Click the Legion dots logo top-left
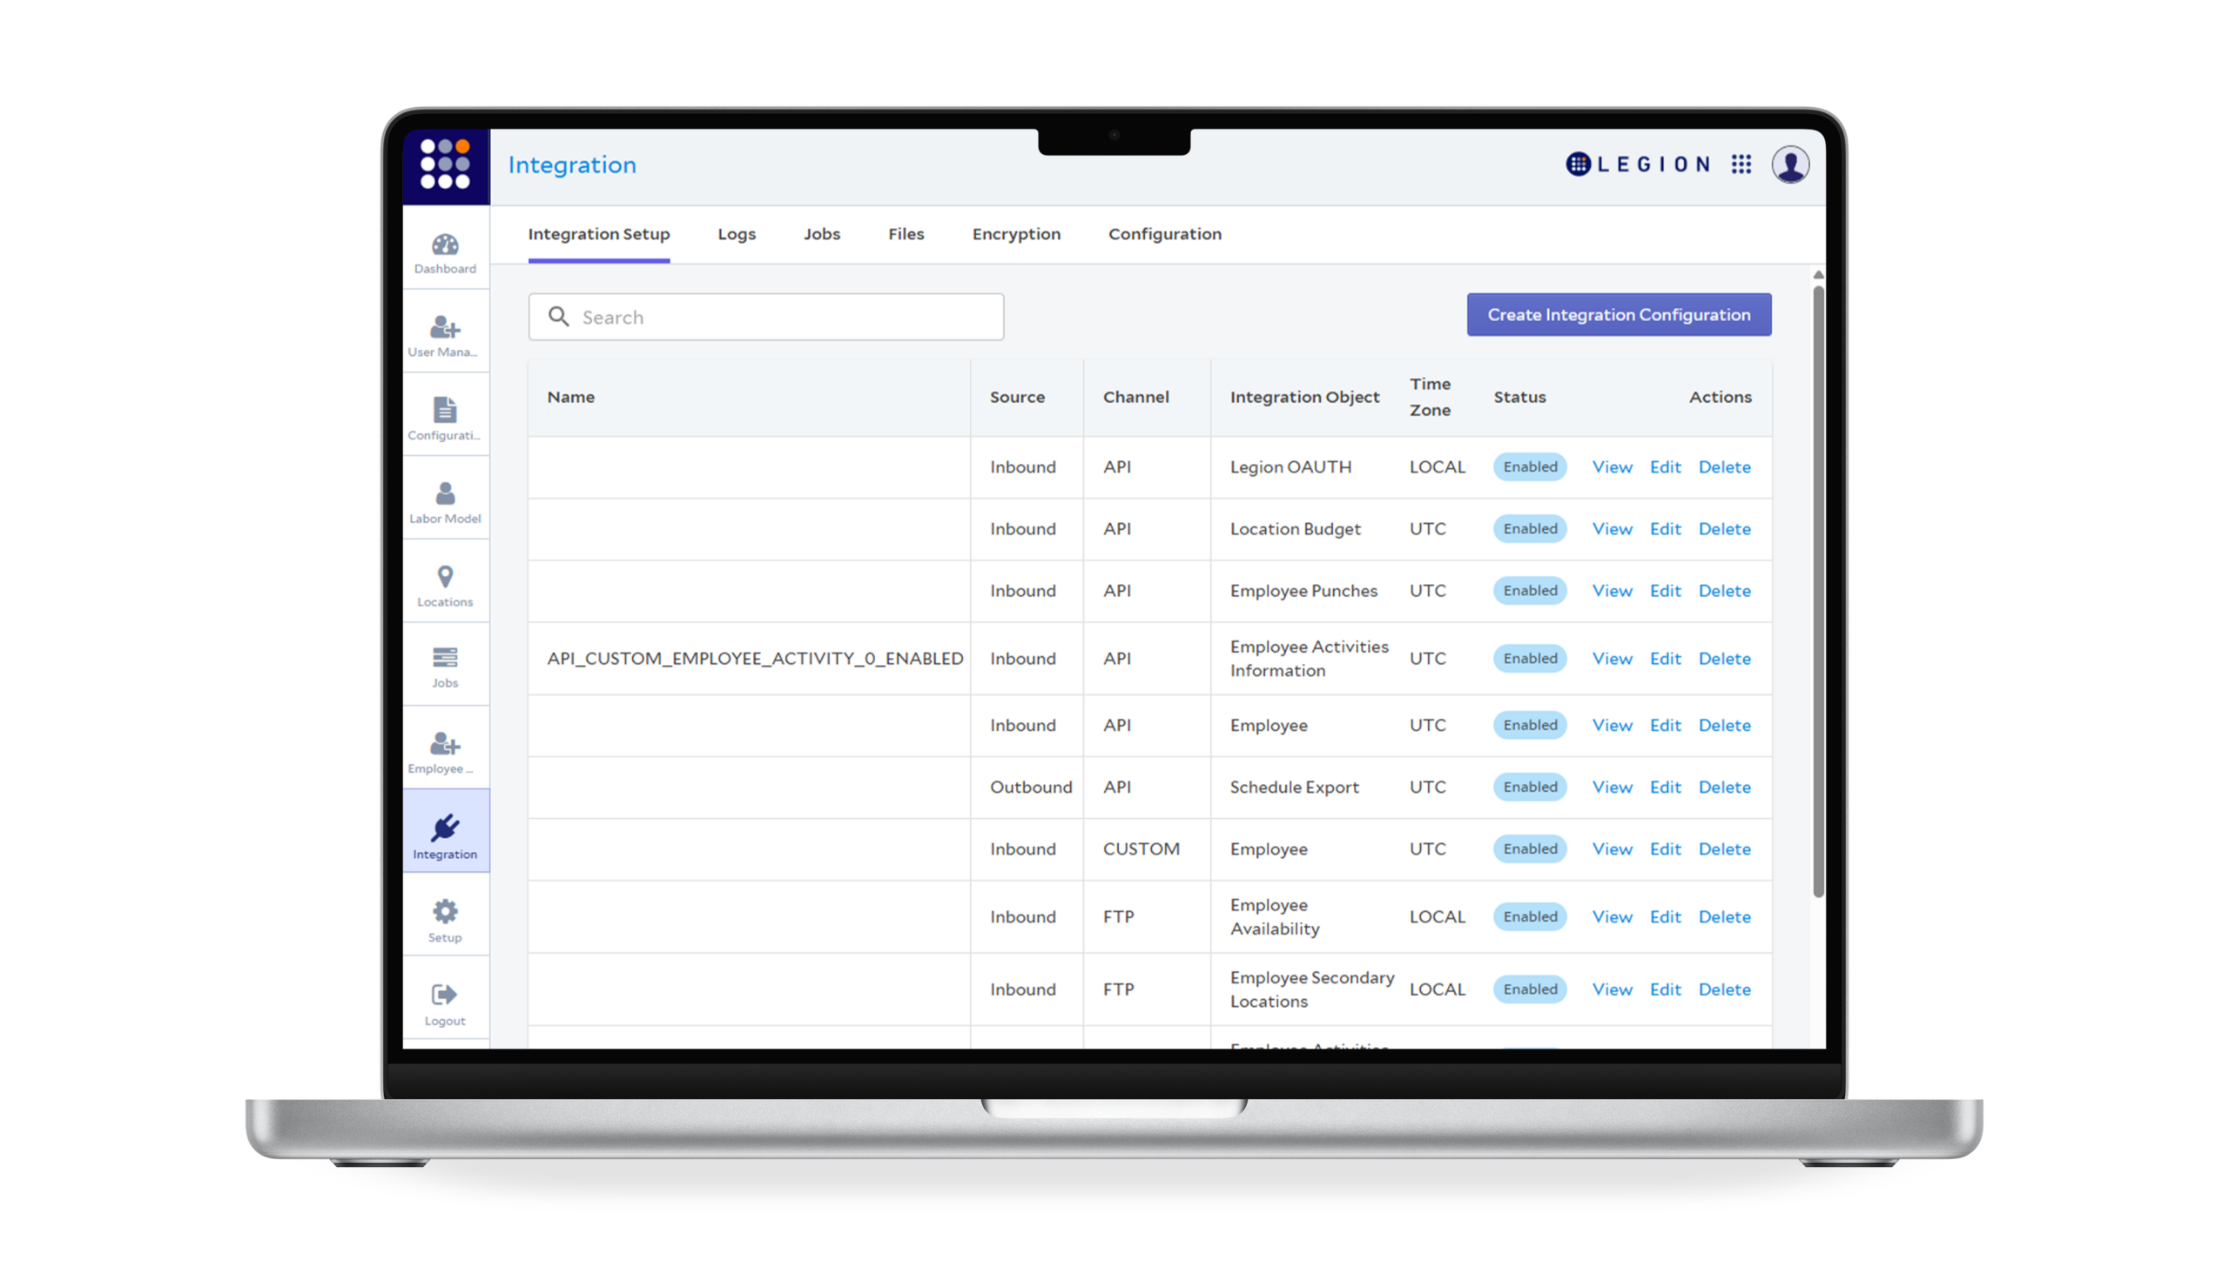 [445, 164]
